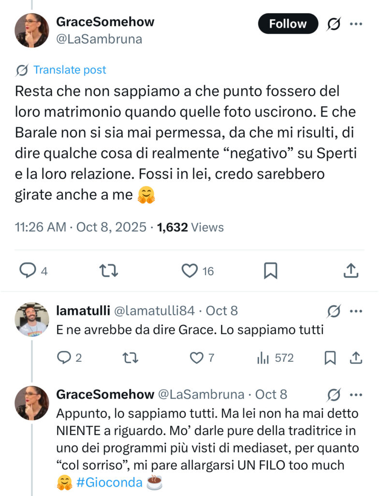The image size is (379, 496).
Task: Bookmark lamatulli's reply
Action: tap(330, 358)
